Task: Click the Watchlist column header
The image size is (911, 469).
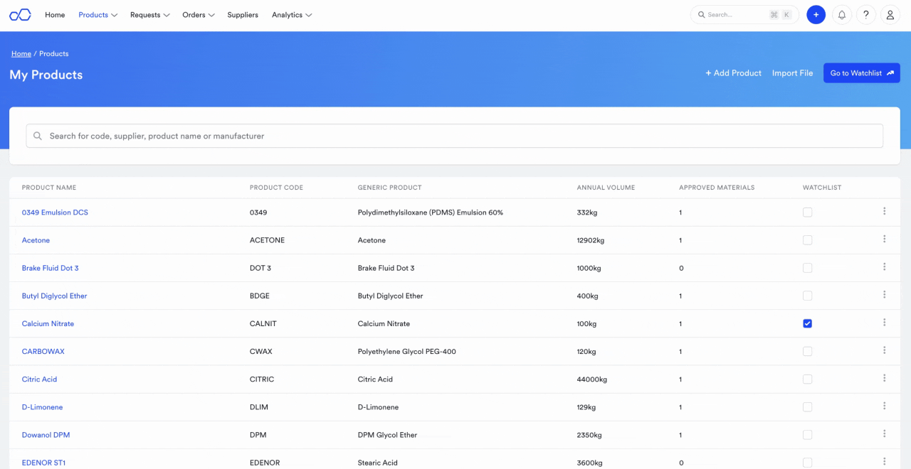Action: (x=822, y=188)
